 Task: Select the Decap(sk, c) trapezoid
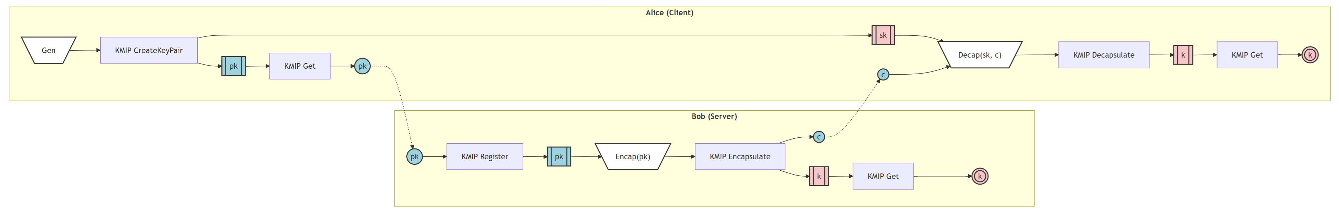coord(979,55)
